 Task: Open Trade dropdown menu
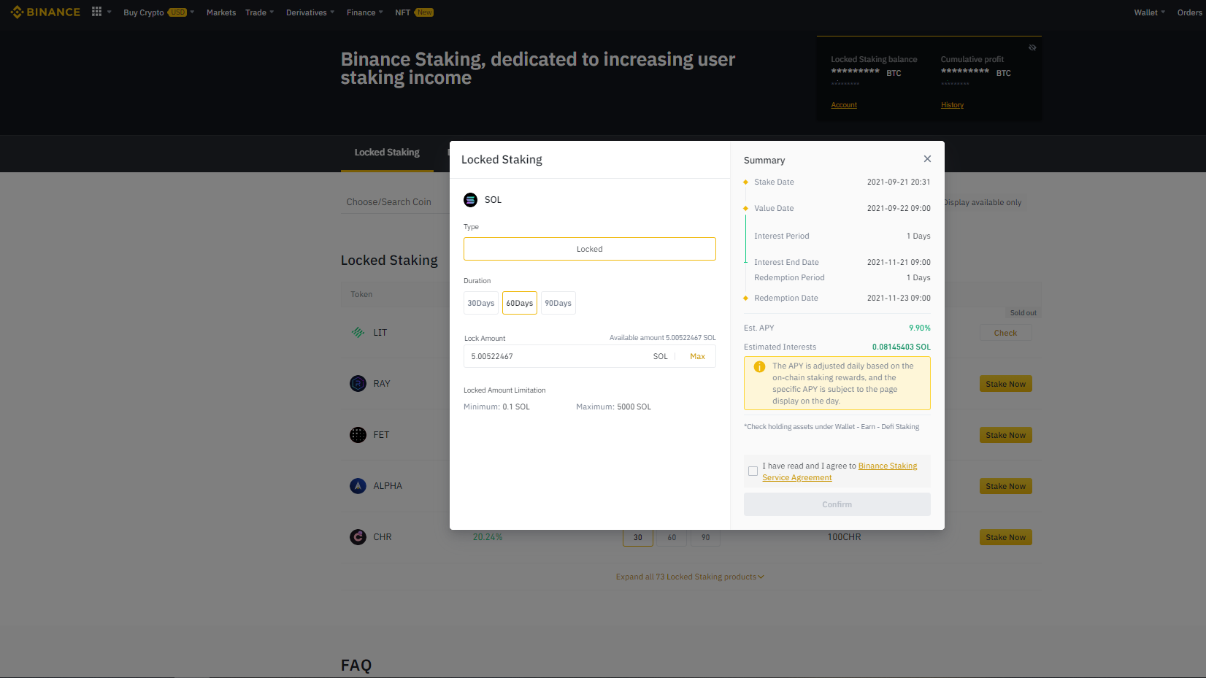tap(260, 12)
